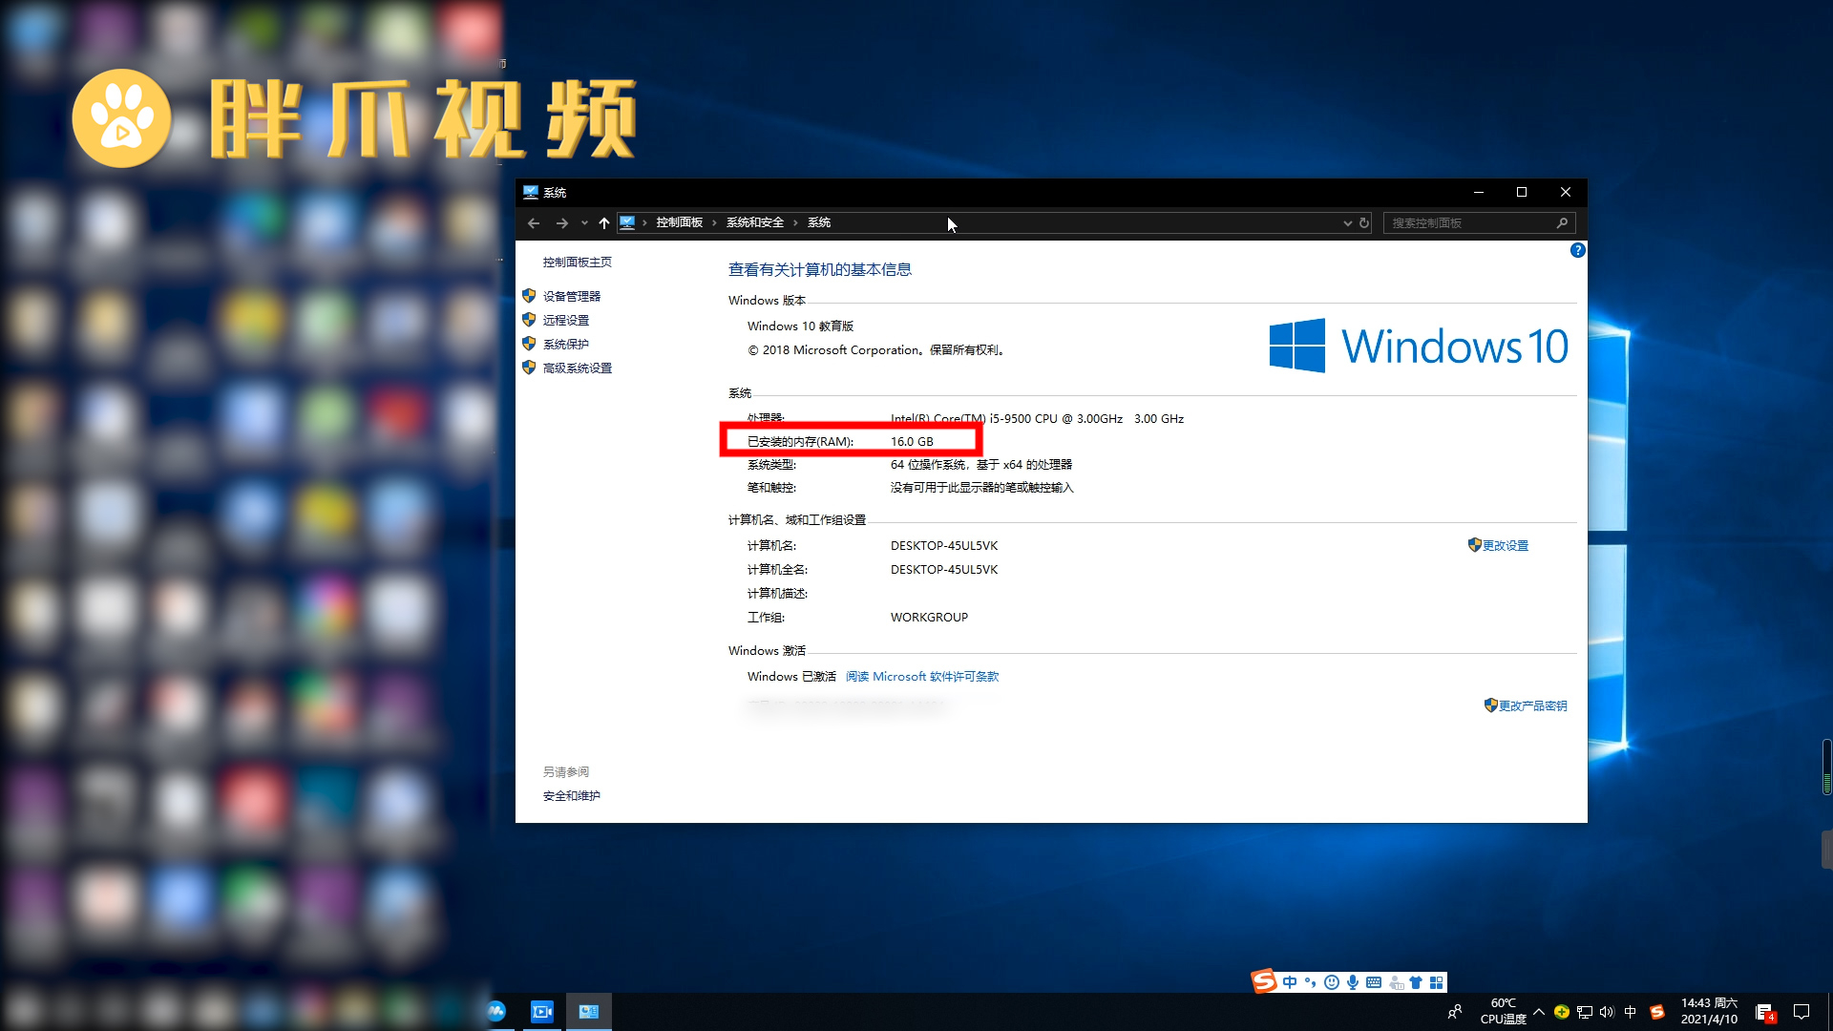This screenshot has width=1833, height=1031.
Task: Open 控制面板 breadcrumb in address bar
Action: [679, 222]
